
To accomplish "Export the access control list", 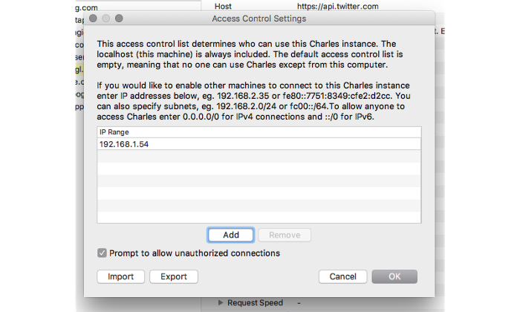I will point(174,276).
